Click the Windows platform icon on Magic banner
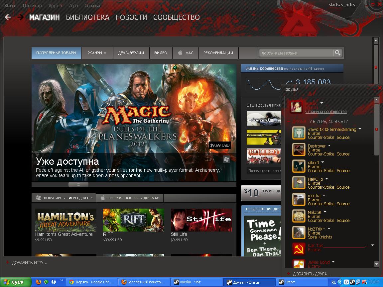Screen dimensions: 383x287 point(226,159)
